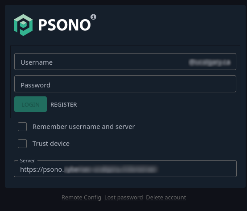Screen dimensions: 247x211
Task: Open the Remote Config link
Action: [x=81, y=198]
